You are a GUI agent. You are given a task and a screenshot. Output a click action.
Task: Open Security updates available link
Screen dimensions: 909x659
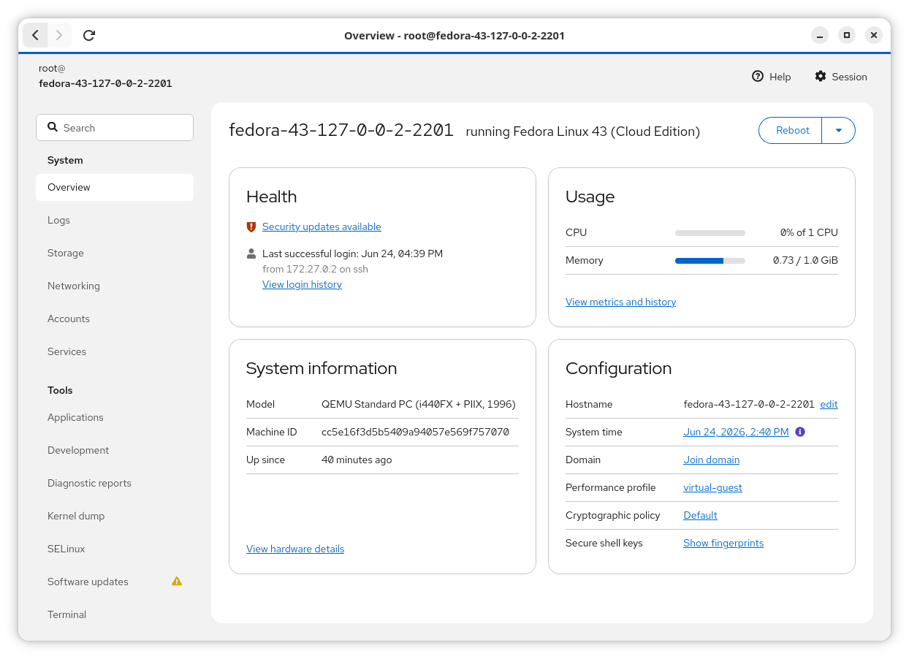[322, 226]
